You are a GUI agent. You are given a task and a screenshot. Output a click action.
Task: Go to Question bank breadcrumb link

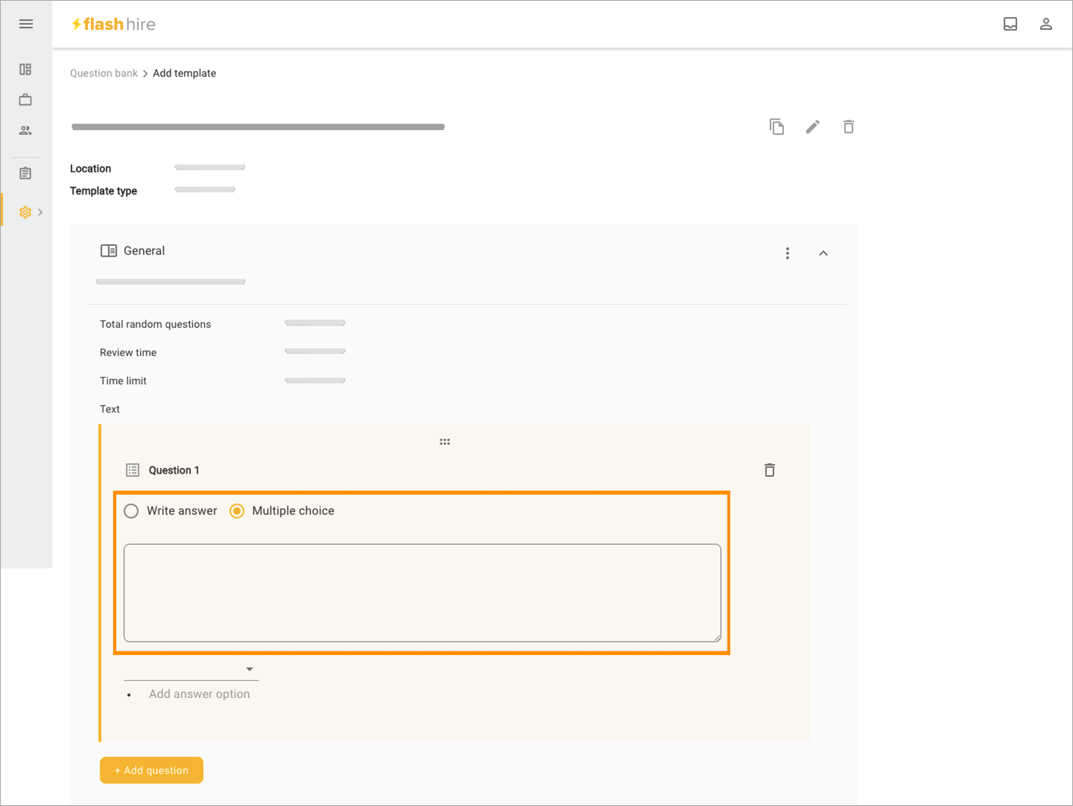coord(104,73)
